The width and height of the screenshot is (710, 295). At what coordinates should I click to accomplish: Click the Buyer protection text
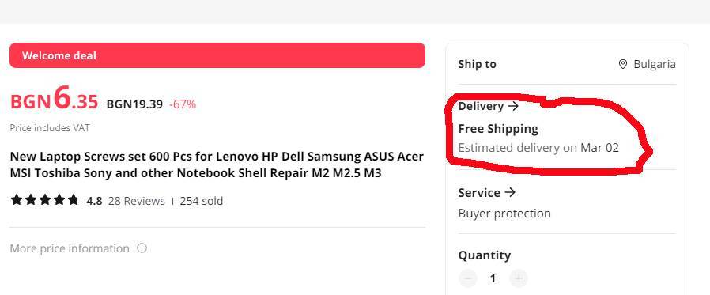pyautogui.click(x=504, y=214)
